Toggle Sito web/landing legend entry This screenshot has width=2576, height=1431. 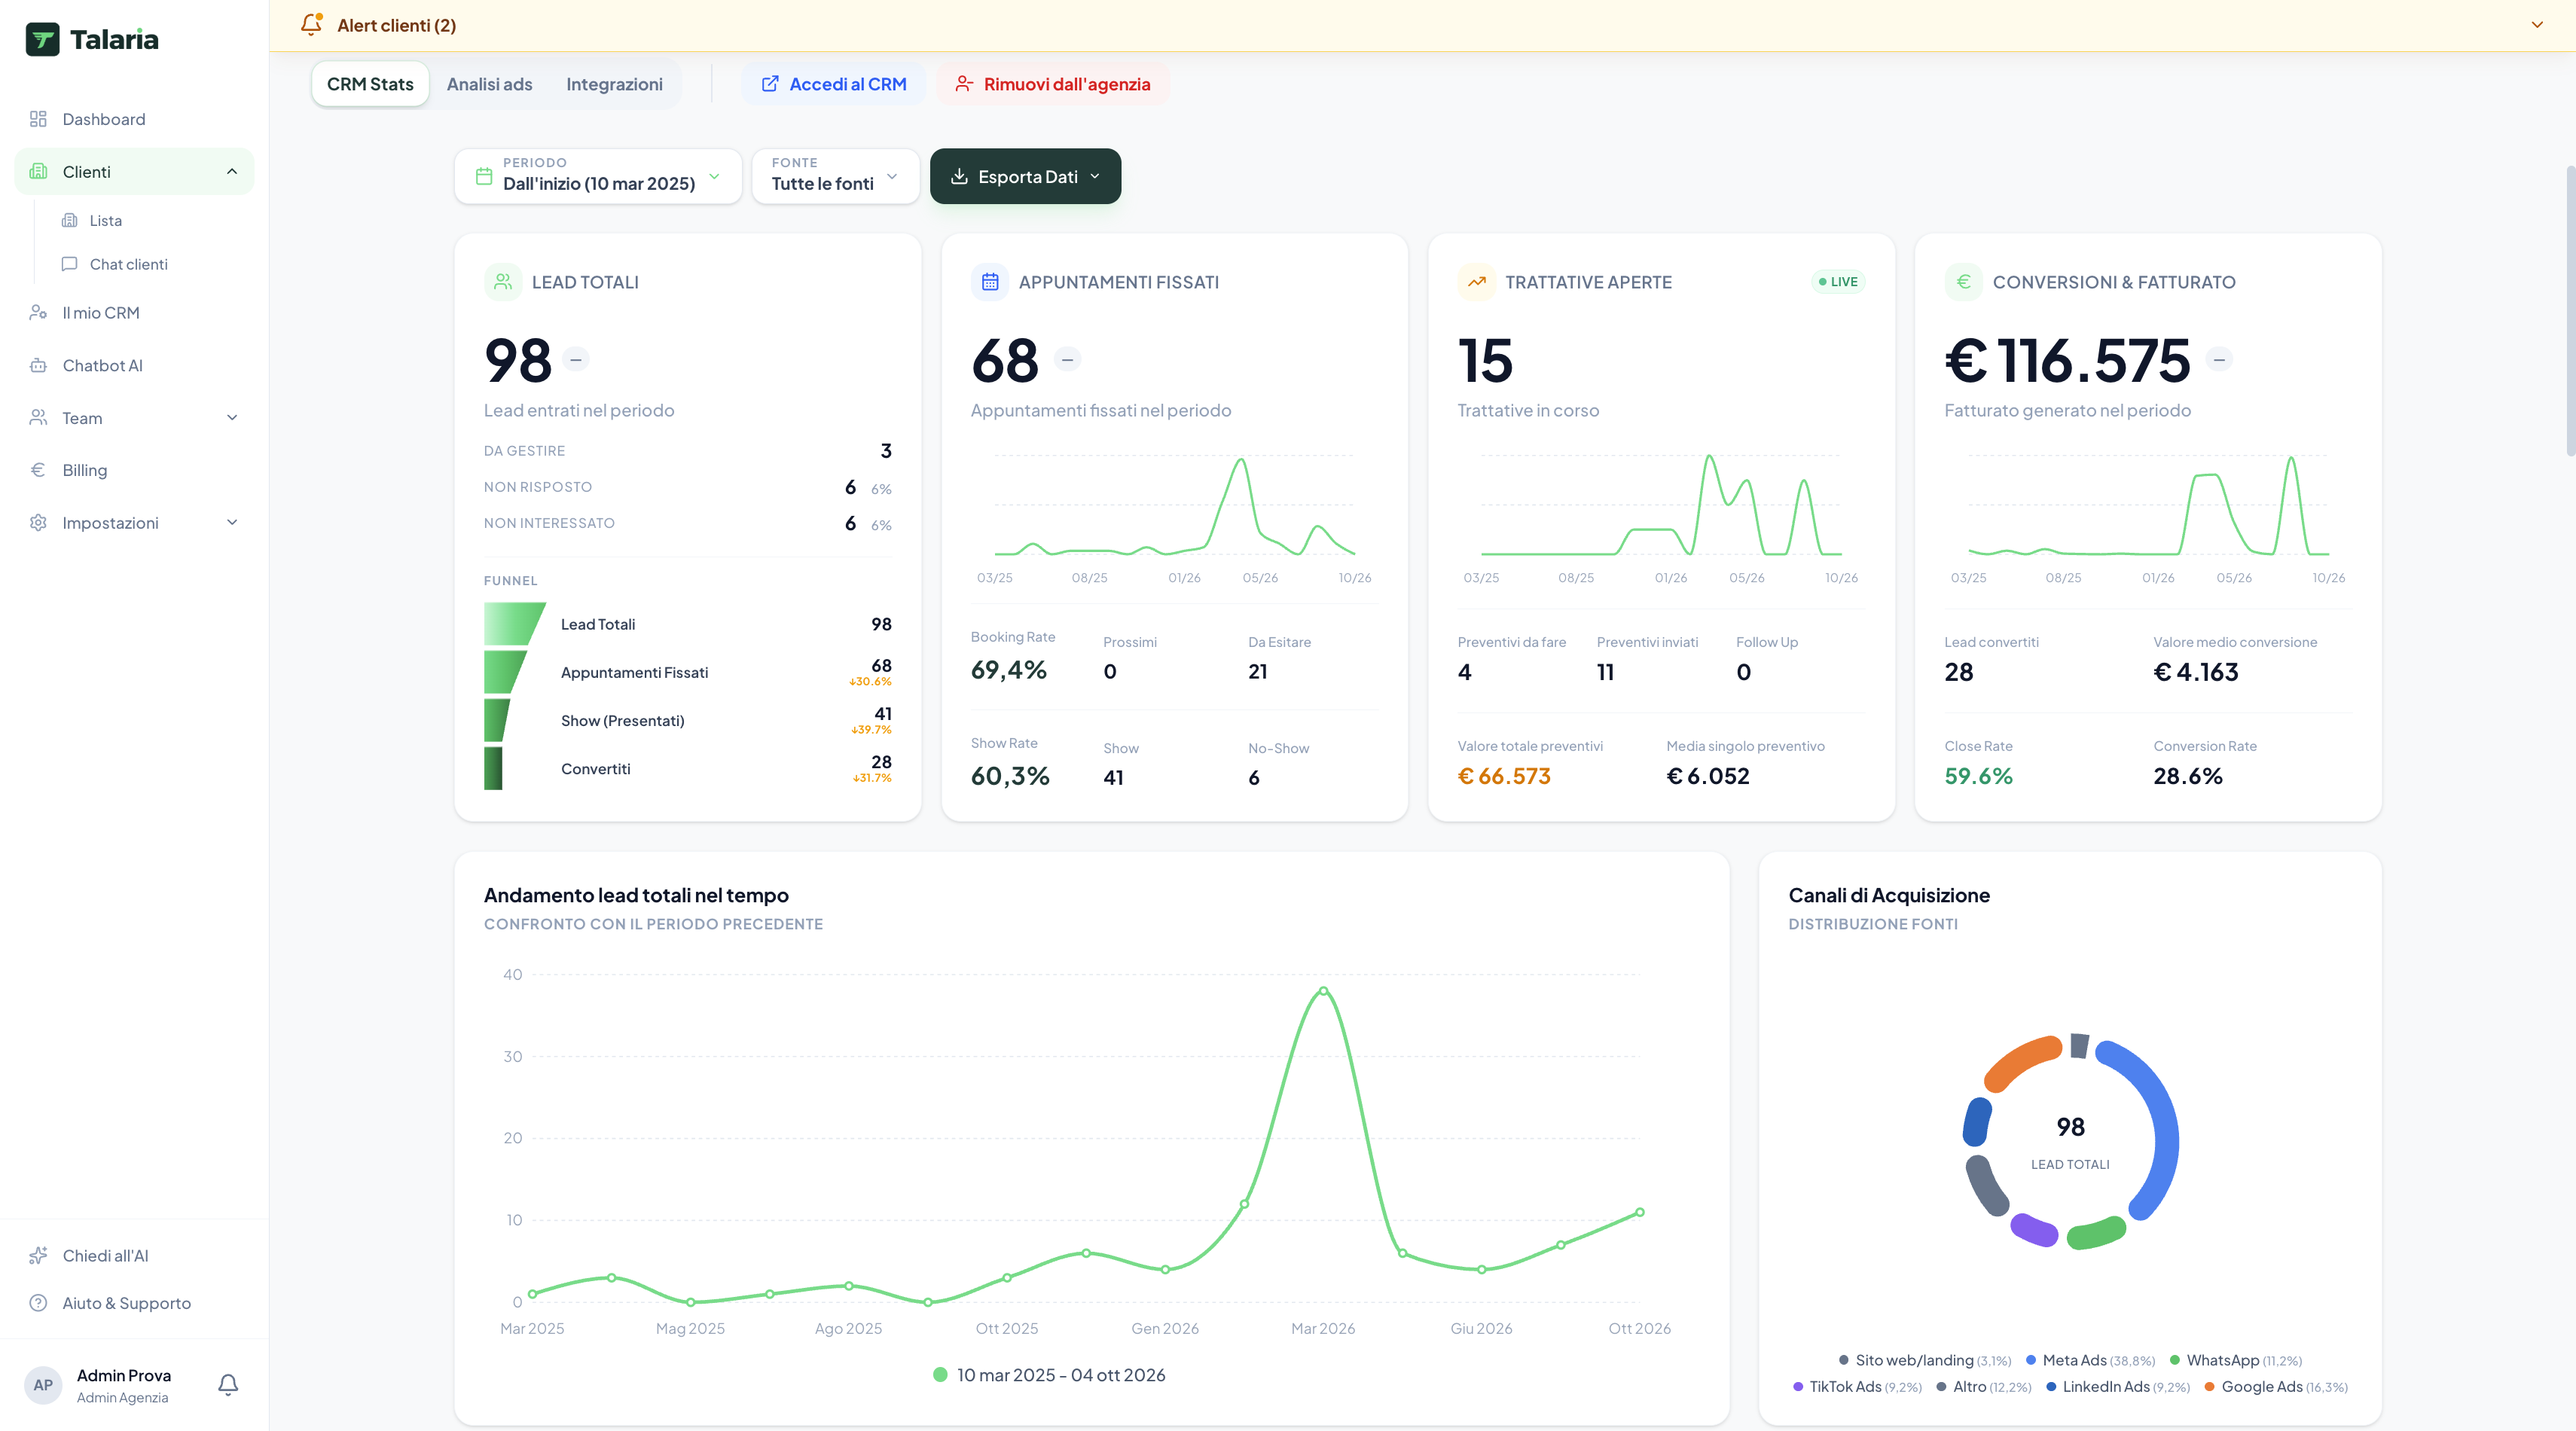[1924, 1360]
